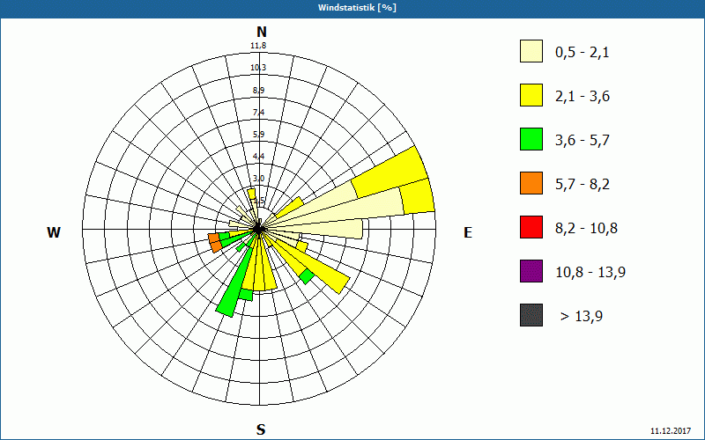The width and height of the screenshot is (705, 440).
Task: Click the 8,9 ring scale value
Action: click(x=258, y=91)
